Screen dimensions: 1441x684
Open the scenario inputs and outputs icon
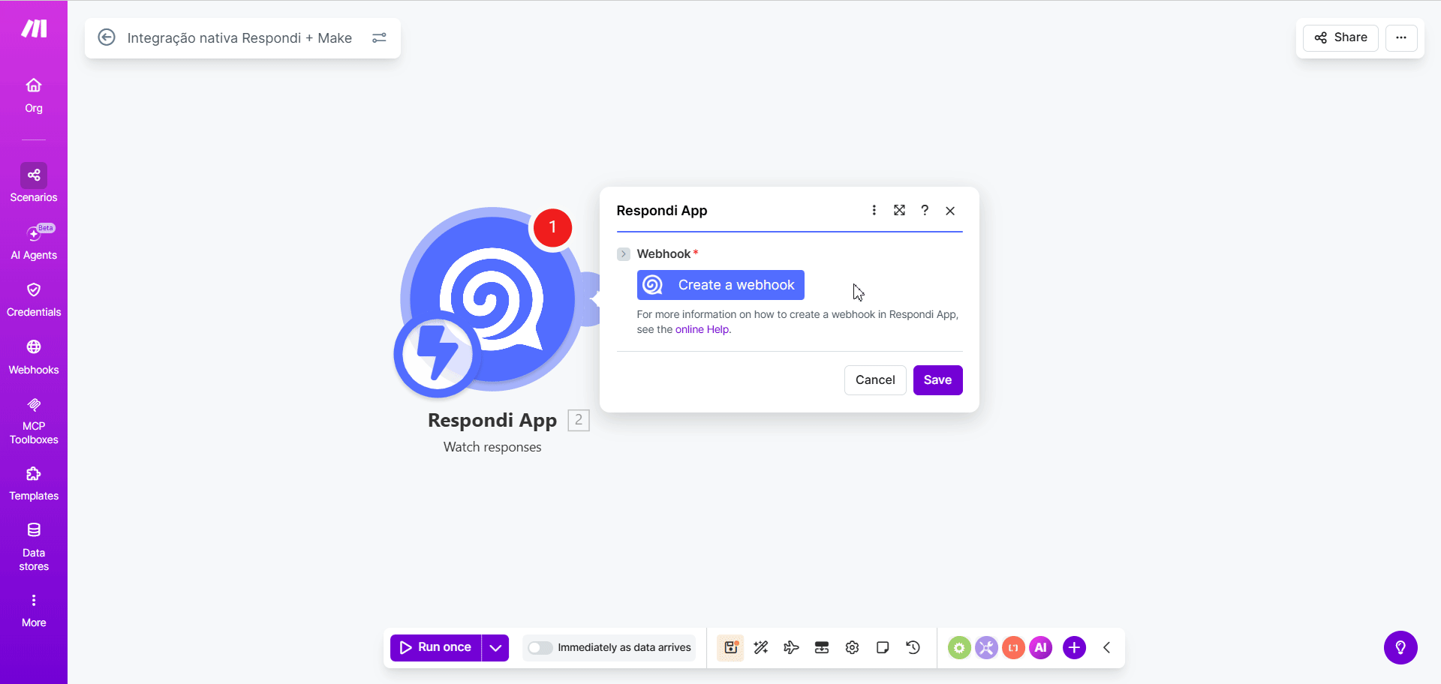822,647
